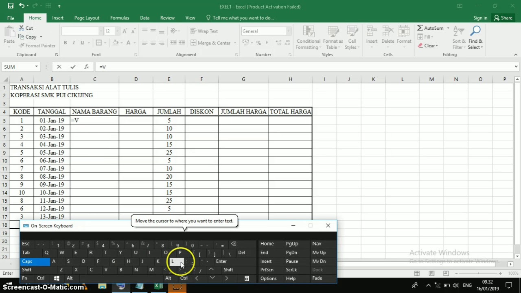Image resolution: width=521 pixels, height=293 pixels.
Task: Open the File tab
Action: [11, 18]
